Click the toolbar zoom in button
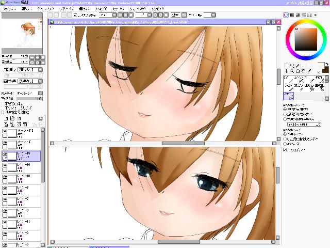 125,15
